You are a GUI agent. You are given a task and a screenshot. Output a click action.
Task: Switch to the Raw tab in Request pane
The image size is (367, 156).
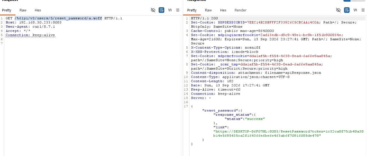coord(23,10)
